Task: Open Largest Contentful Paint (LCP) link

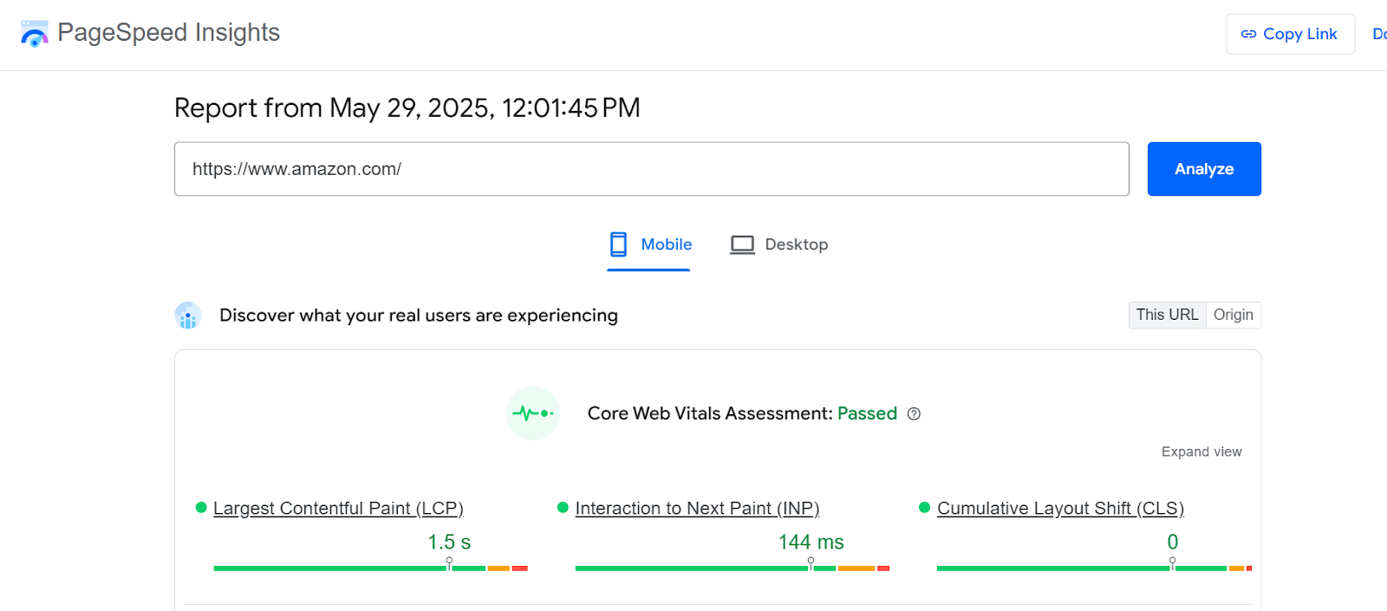Action: tap(338, 509)
